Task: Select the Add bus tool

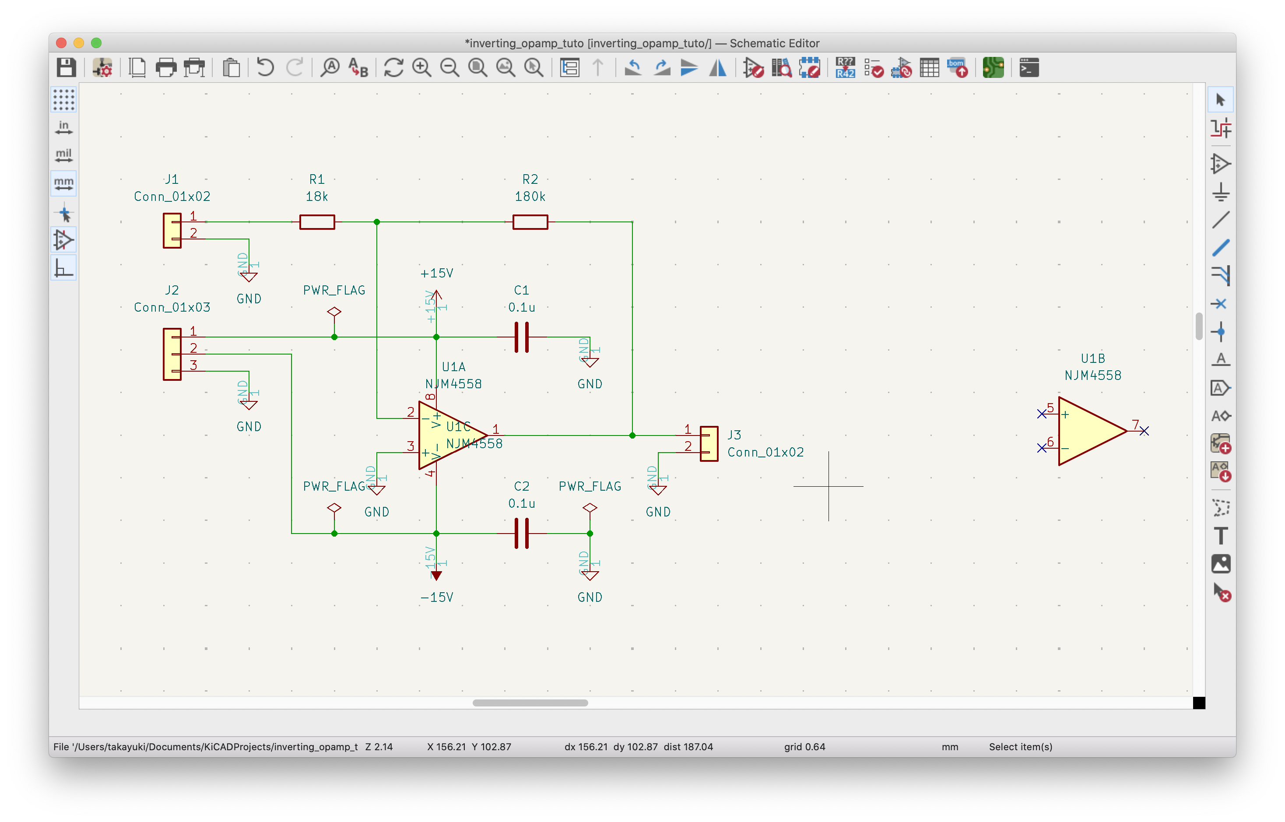Action: coord(1220,248)
